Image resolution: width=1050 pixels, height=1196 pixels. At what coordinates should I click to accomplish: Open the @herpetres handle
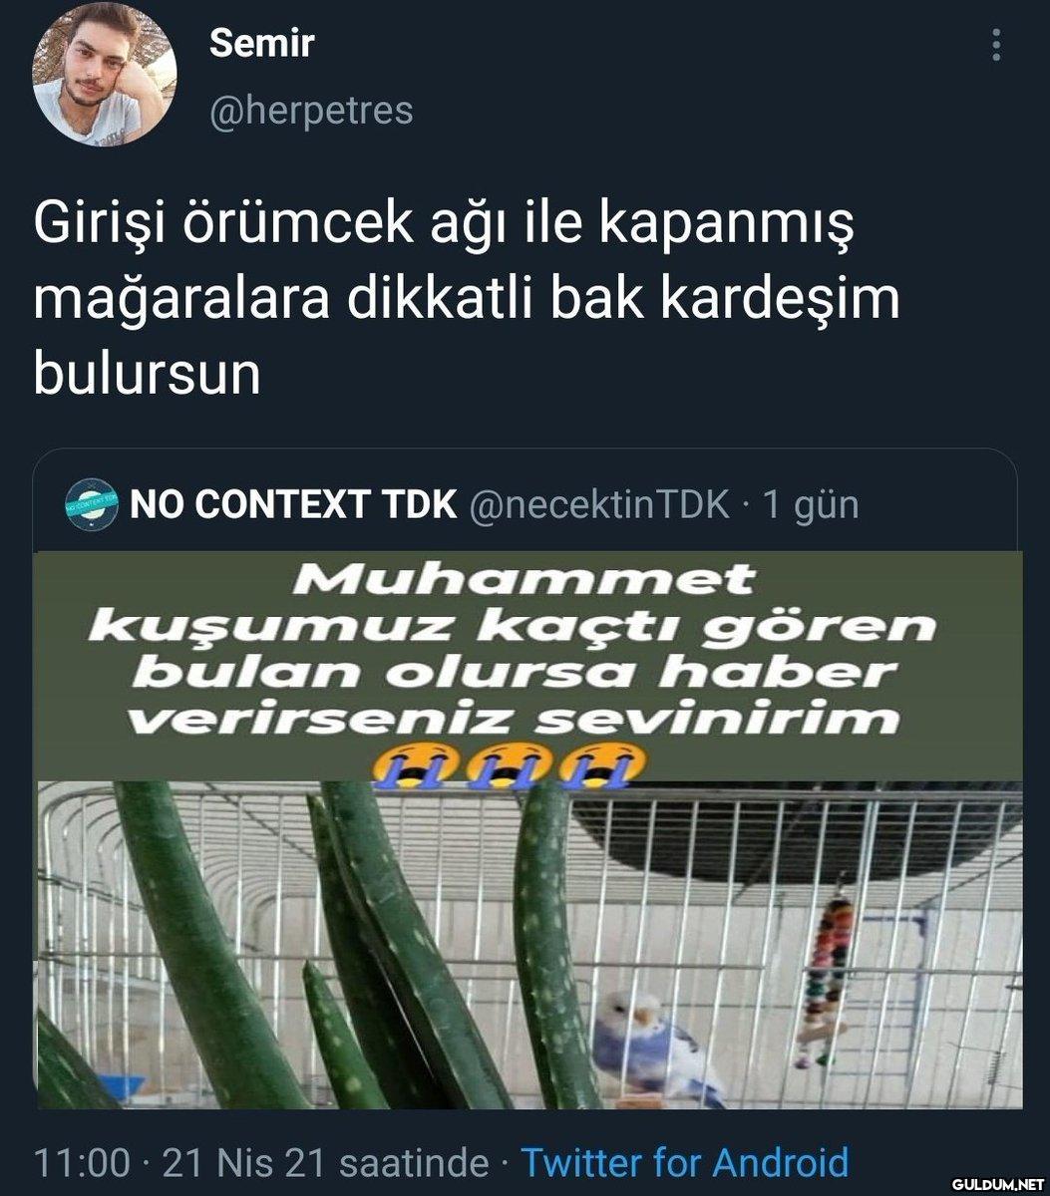coord(310,110)
